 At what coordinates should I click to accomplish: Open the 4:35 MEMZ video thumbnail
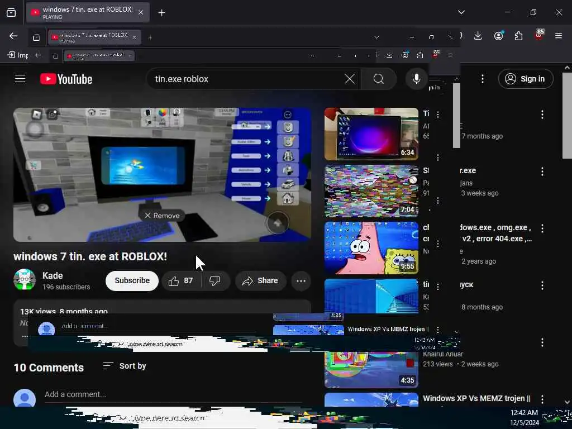371,369
